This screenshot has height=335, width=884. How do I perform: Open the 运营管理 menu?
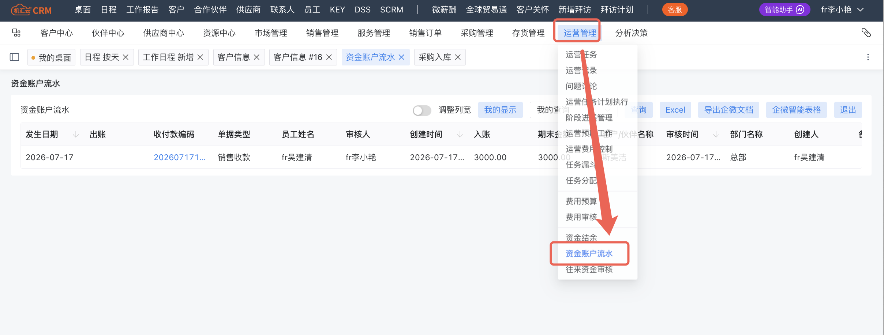(580, 33)
